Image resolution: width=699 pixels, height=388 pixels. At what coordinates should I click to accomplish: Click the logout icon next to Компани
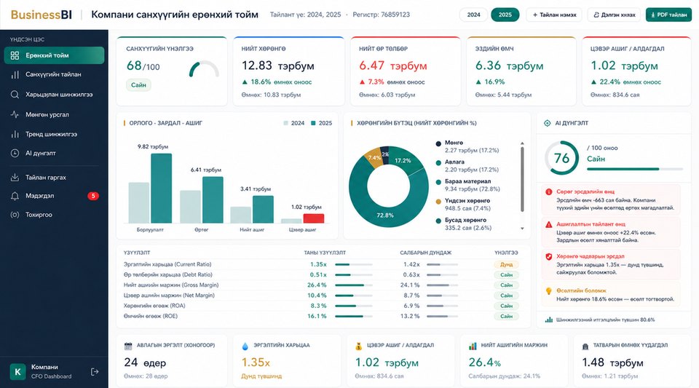95,371
